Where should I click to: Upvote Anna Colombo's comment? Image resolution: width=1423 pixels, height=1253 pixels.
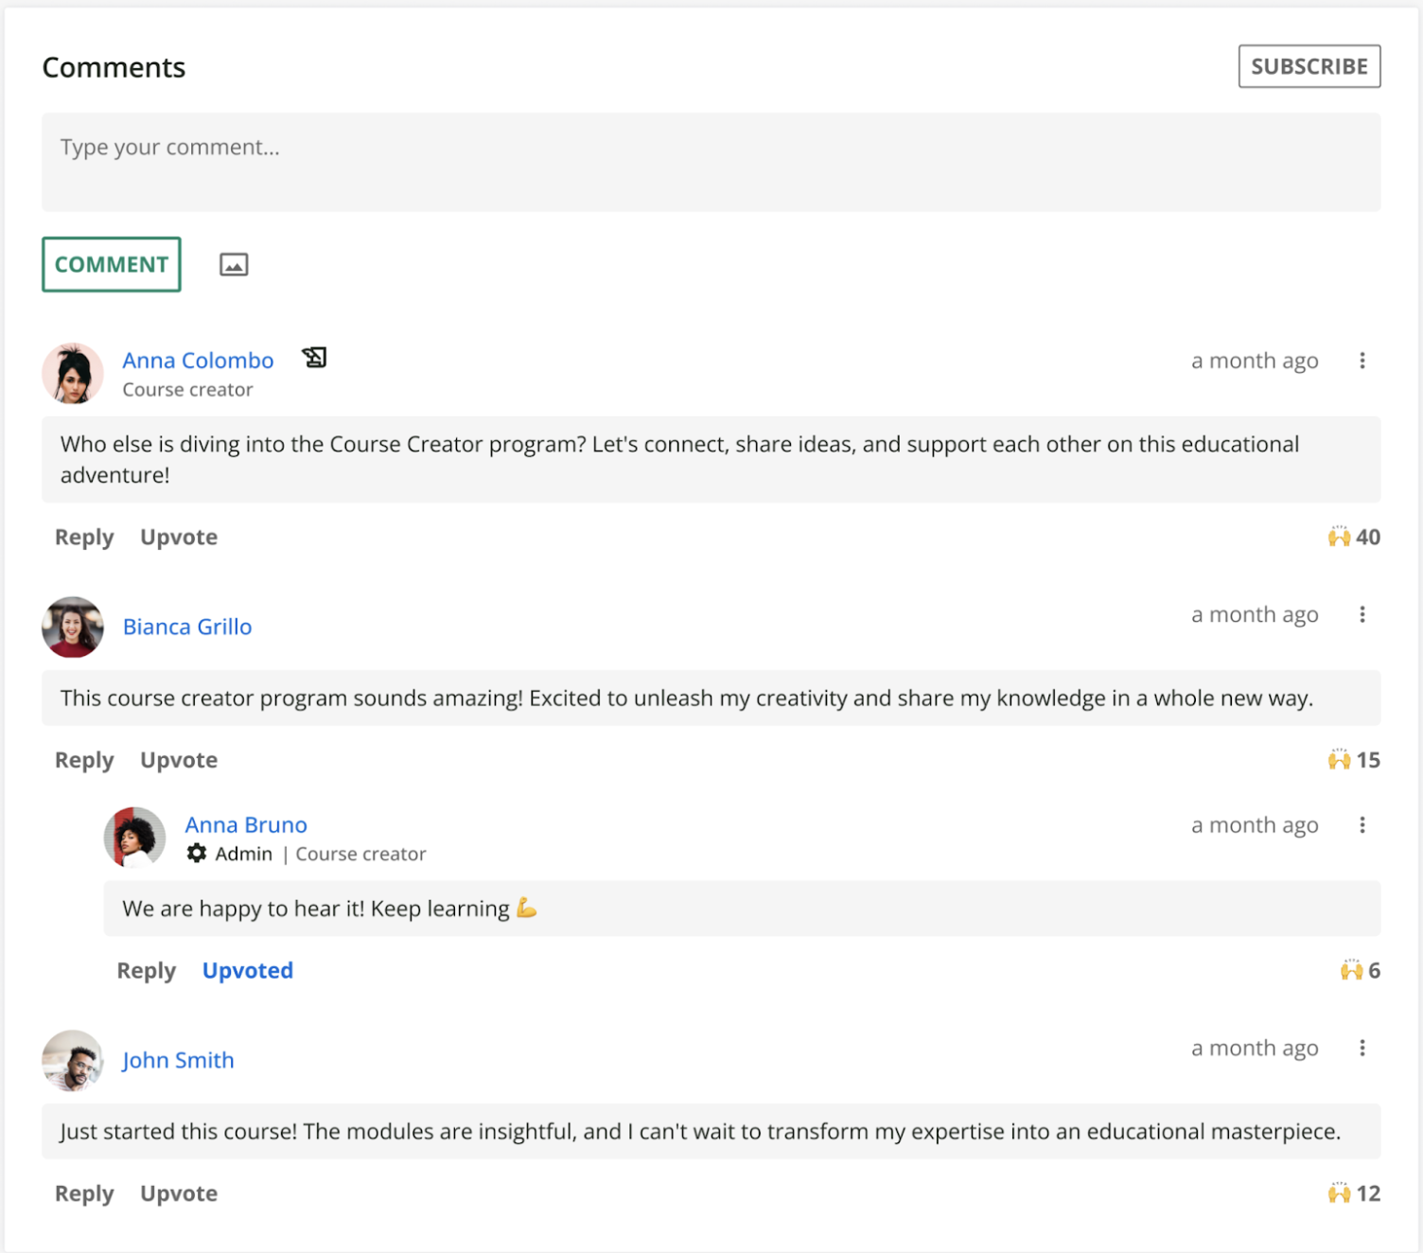coord(179,538)
